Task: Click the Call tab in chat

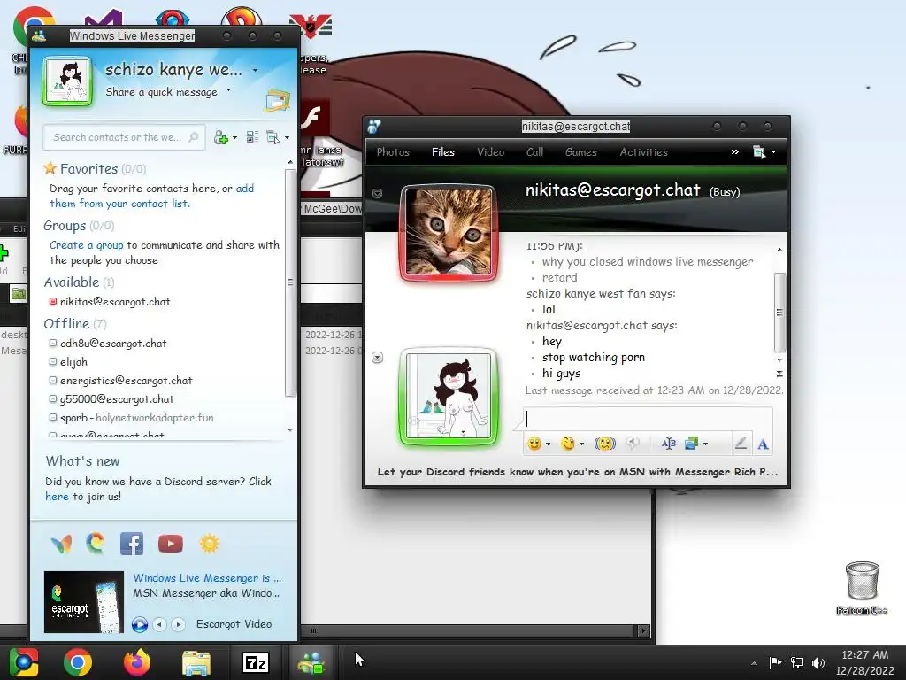Action: pyautogui.click(x=534, y=152)
